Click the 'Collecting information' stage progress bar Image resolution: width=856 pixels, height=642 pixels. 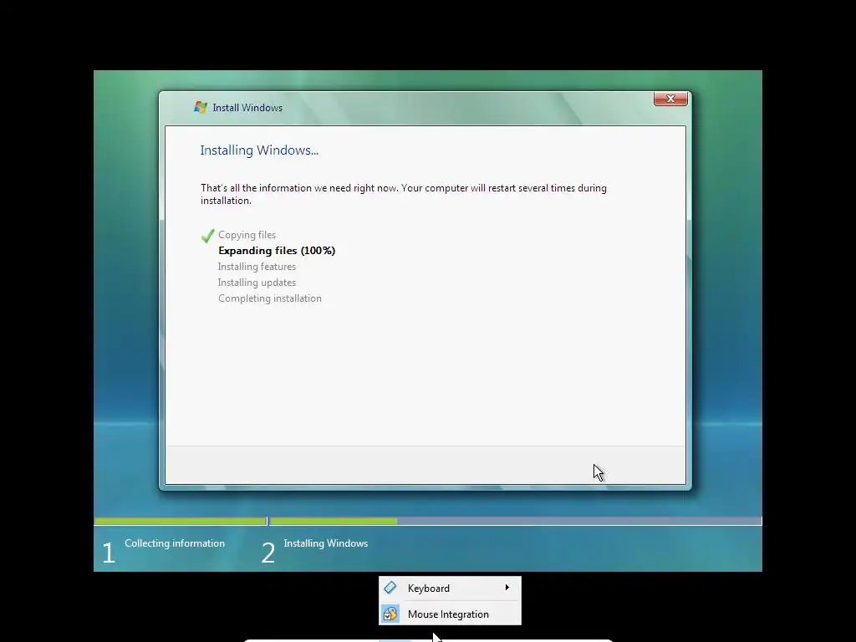pyautogui.click(x=181, y=522)
